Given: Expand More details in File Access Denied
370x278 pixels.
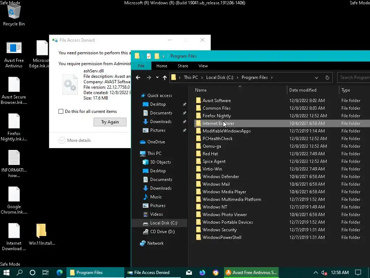Looking at the screenshot, I should pyautogui.click(x=74, y=140).
